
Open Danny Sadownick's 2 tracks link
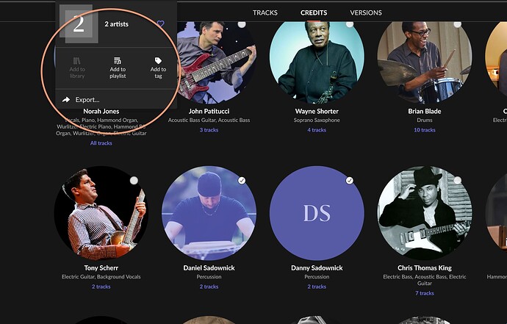coord(317,287)
